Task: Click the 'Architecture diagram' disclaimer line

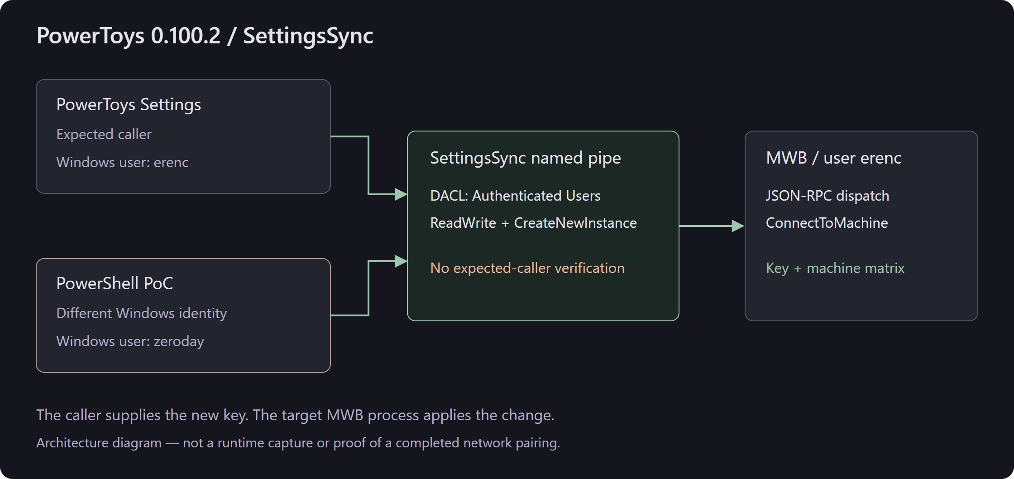Action: click(x=298, y=443)
